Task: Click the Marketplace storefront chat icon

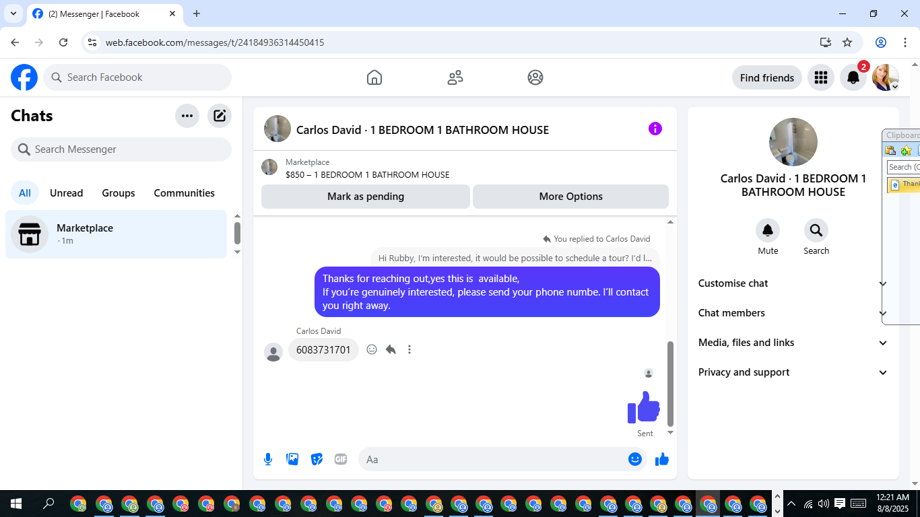Action: (30, 234)
